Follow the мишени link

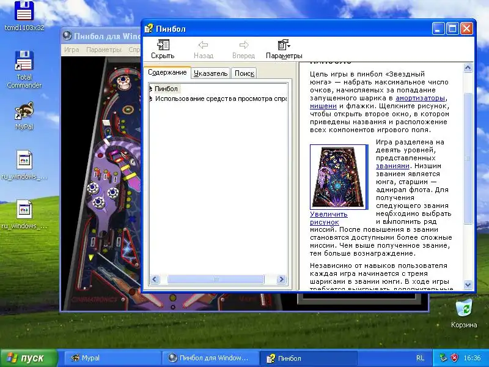click(323, 106)
